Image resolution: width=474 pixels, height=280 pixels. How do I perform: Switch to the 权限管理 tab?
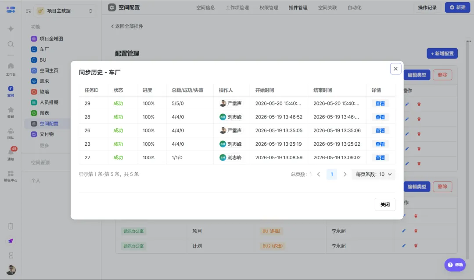click(x=269, y=8)
